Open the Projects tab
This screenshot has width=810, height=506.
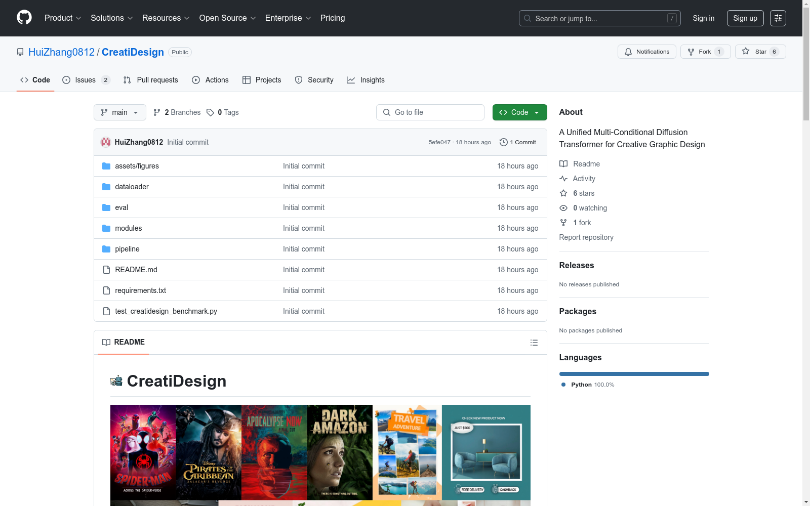[x=262, y=80]
